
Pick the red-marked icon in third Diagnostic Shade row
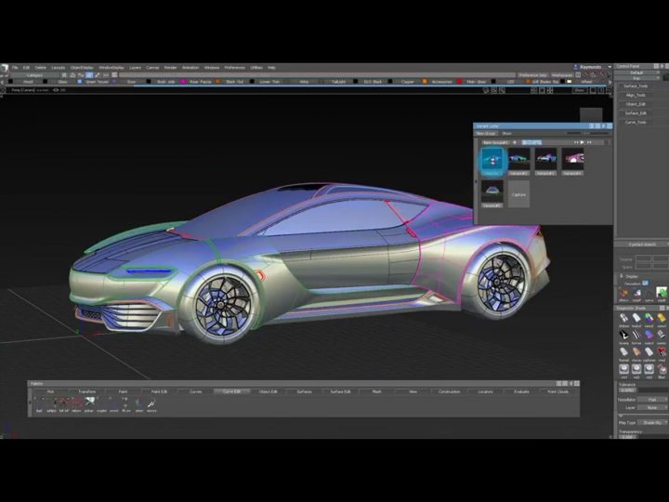(662, 351)
